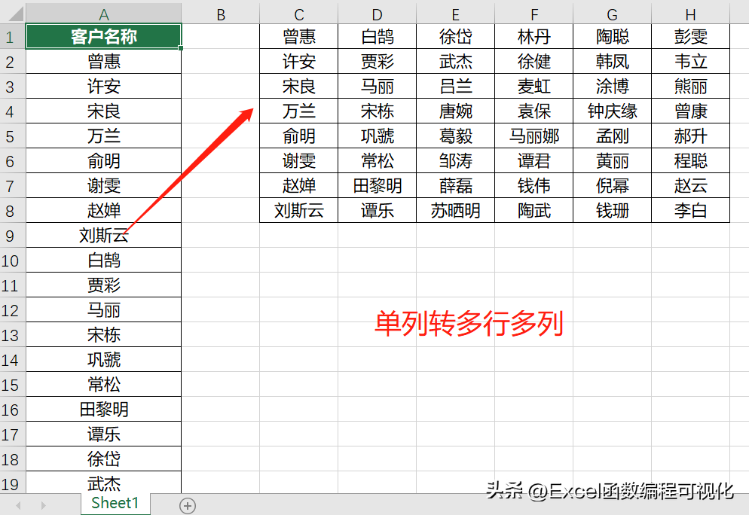Select cell D3 containing 马丽

tap(378, 87)
